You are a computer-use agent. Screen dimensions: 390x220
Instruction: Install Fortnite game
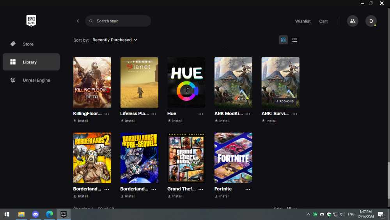[222, 196]
